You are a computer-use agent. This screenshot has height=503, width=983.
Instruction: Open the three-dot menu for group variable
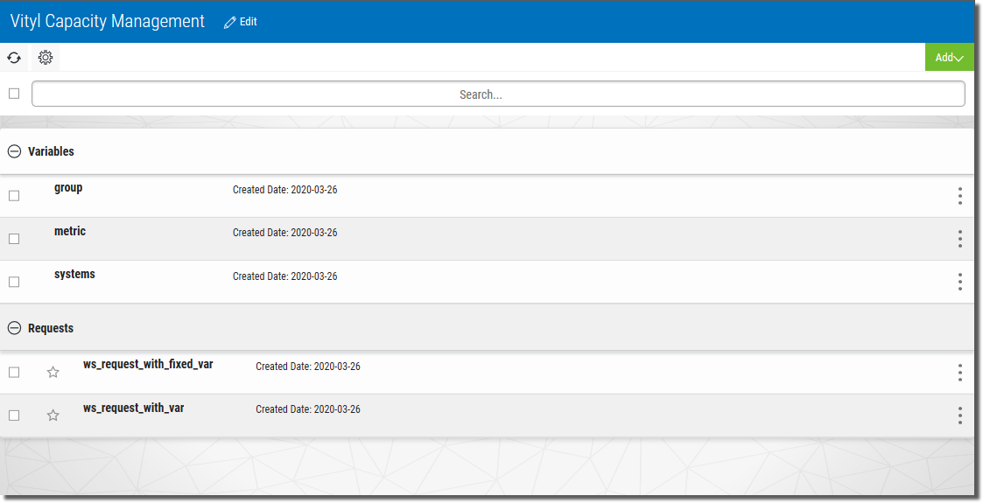(959, 196)
